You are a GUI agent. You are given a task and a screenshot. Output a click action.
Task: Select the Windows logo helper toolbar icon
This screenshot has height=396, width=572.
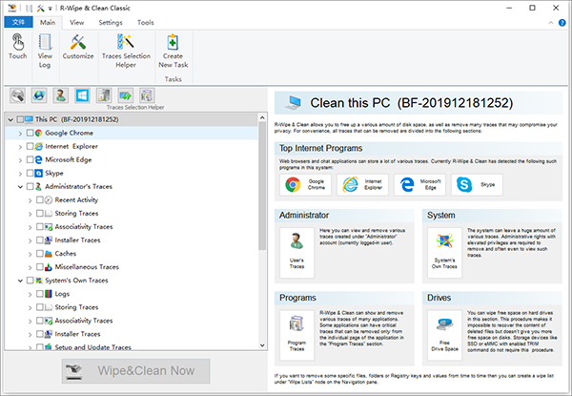82,95
